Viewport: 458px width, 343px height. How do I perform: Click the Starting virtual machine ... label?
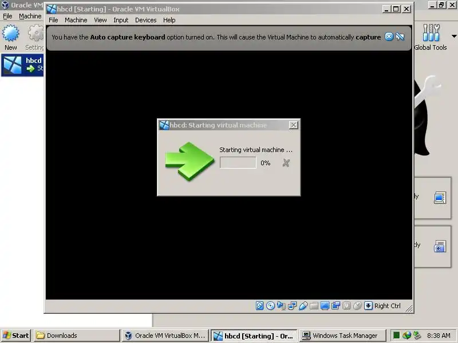point(256,150)
